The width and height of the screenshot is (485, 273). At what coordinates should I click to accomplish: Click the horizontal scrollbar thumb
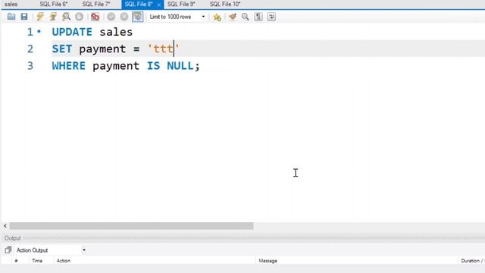[131, 226]
